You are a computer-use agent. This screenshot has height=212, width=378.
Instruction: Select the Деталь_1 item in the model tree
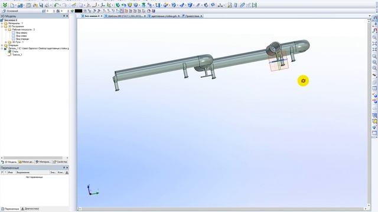click(x=38, y=48)
